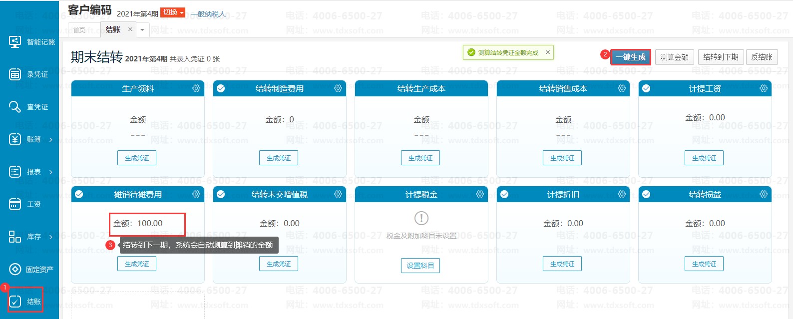Toggle the 摊销待摊费用 card checkmark
Screen dimensions: 793x319
pos(79,194)
